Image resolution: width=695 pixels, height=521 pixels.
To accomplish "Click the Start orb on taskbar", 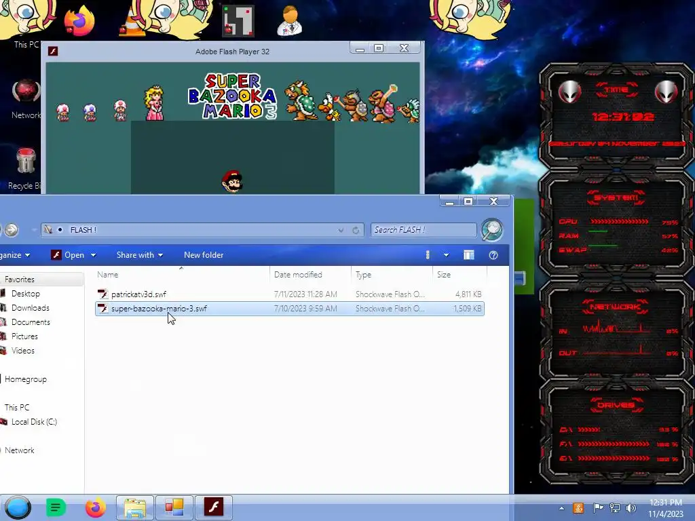I will click(x=18, y=507).
